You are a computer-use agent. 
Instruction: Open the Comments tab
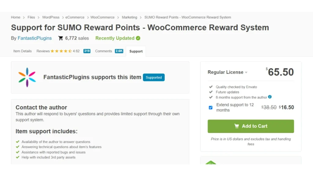click(x=103, y=51)
